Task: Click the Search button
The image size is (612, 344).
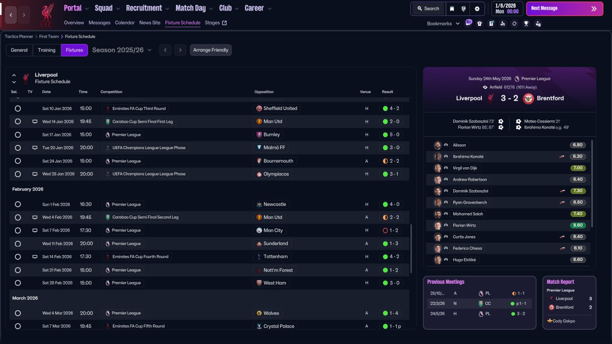Action: pyautogui.click(x=428, y=9)
